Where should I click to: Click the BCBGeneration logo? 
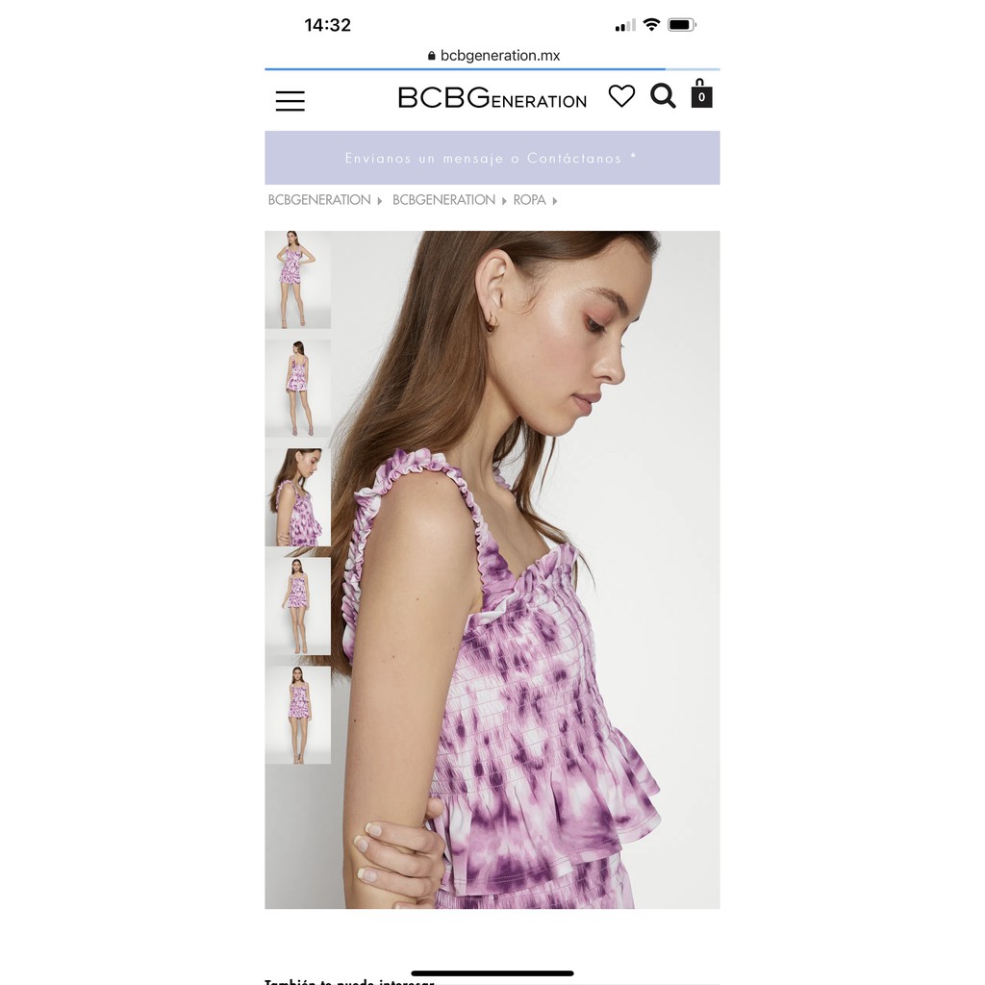pyautogui.click(x=492, y=97)
